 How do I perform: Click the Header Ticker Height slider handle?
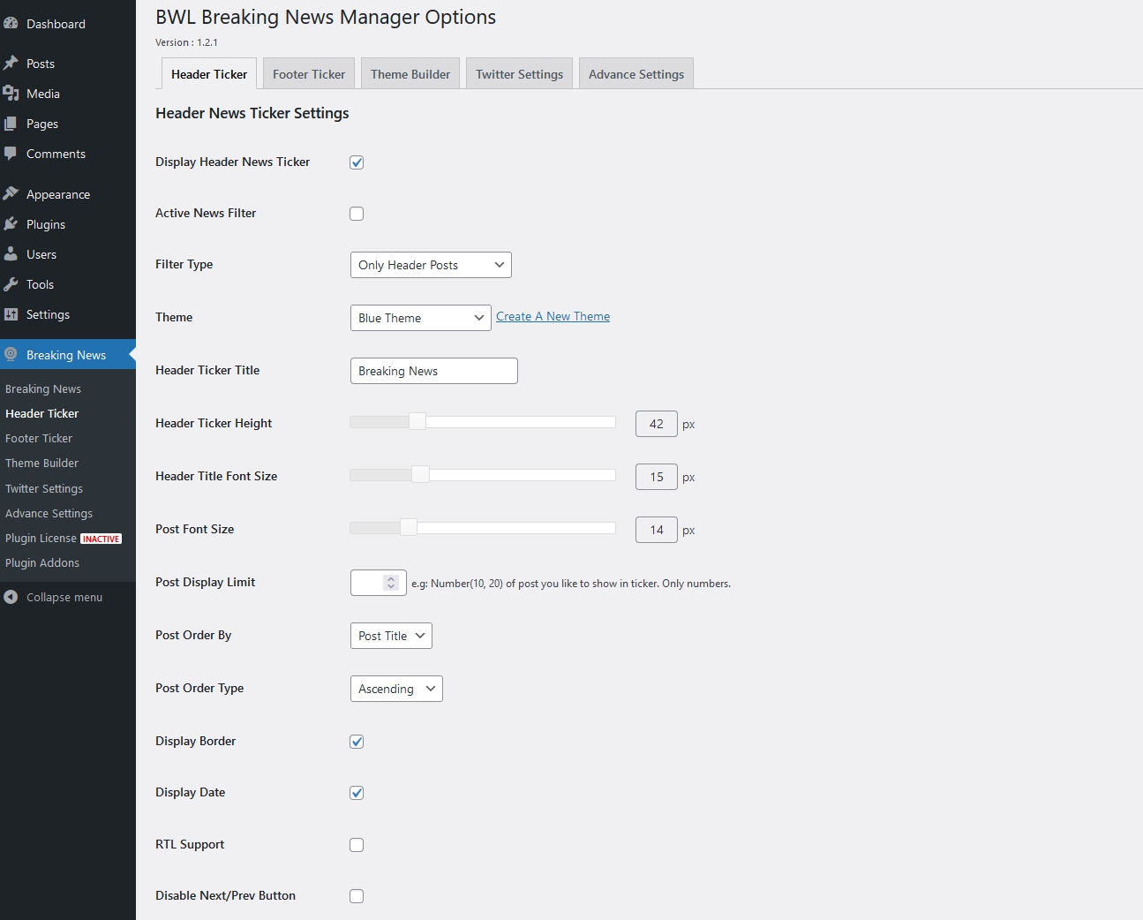coord(417,422)
